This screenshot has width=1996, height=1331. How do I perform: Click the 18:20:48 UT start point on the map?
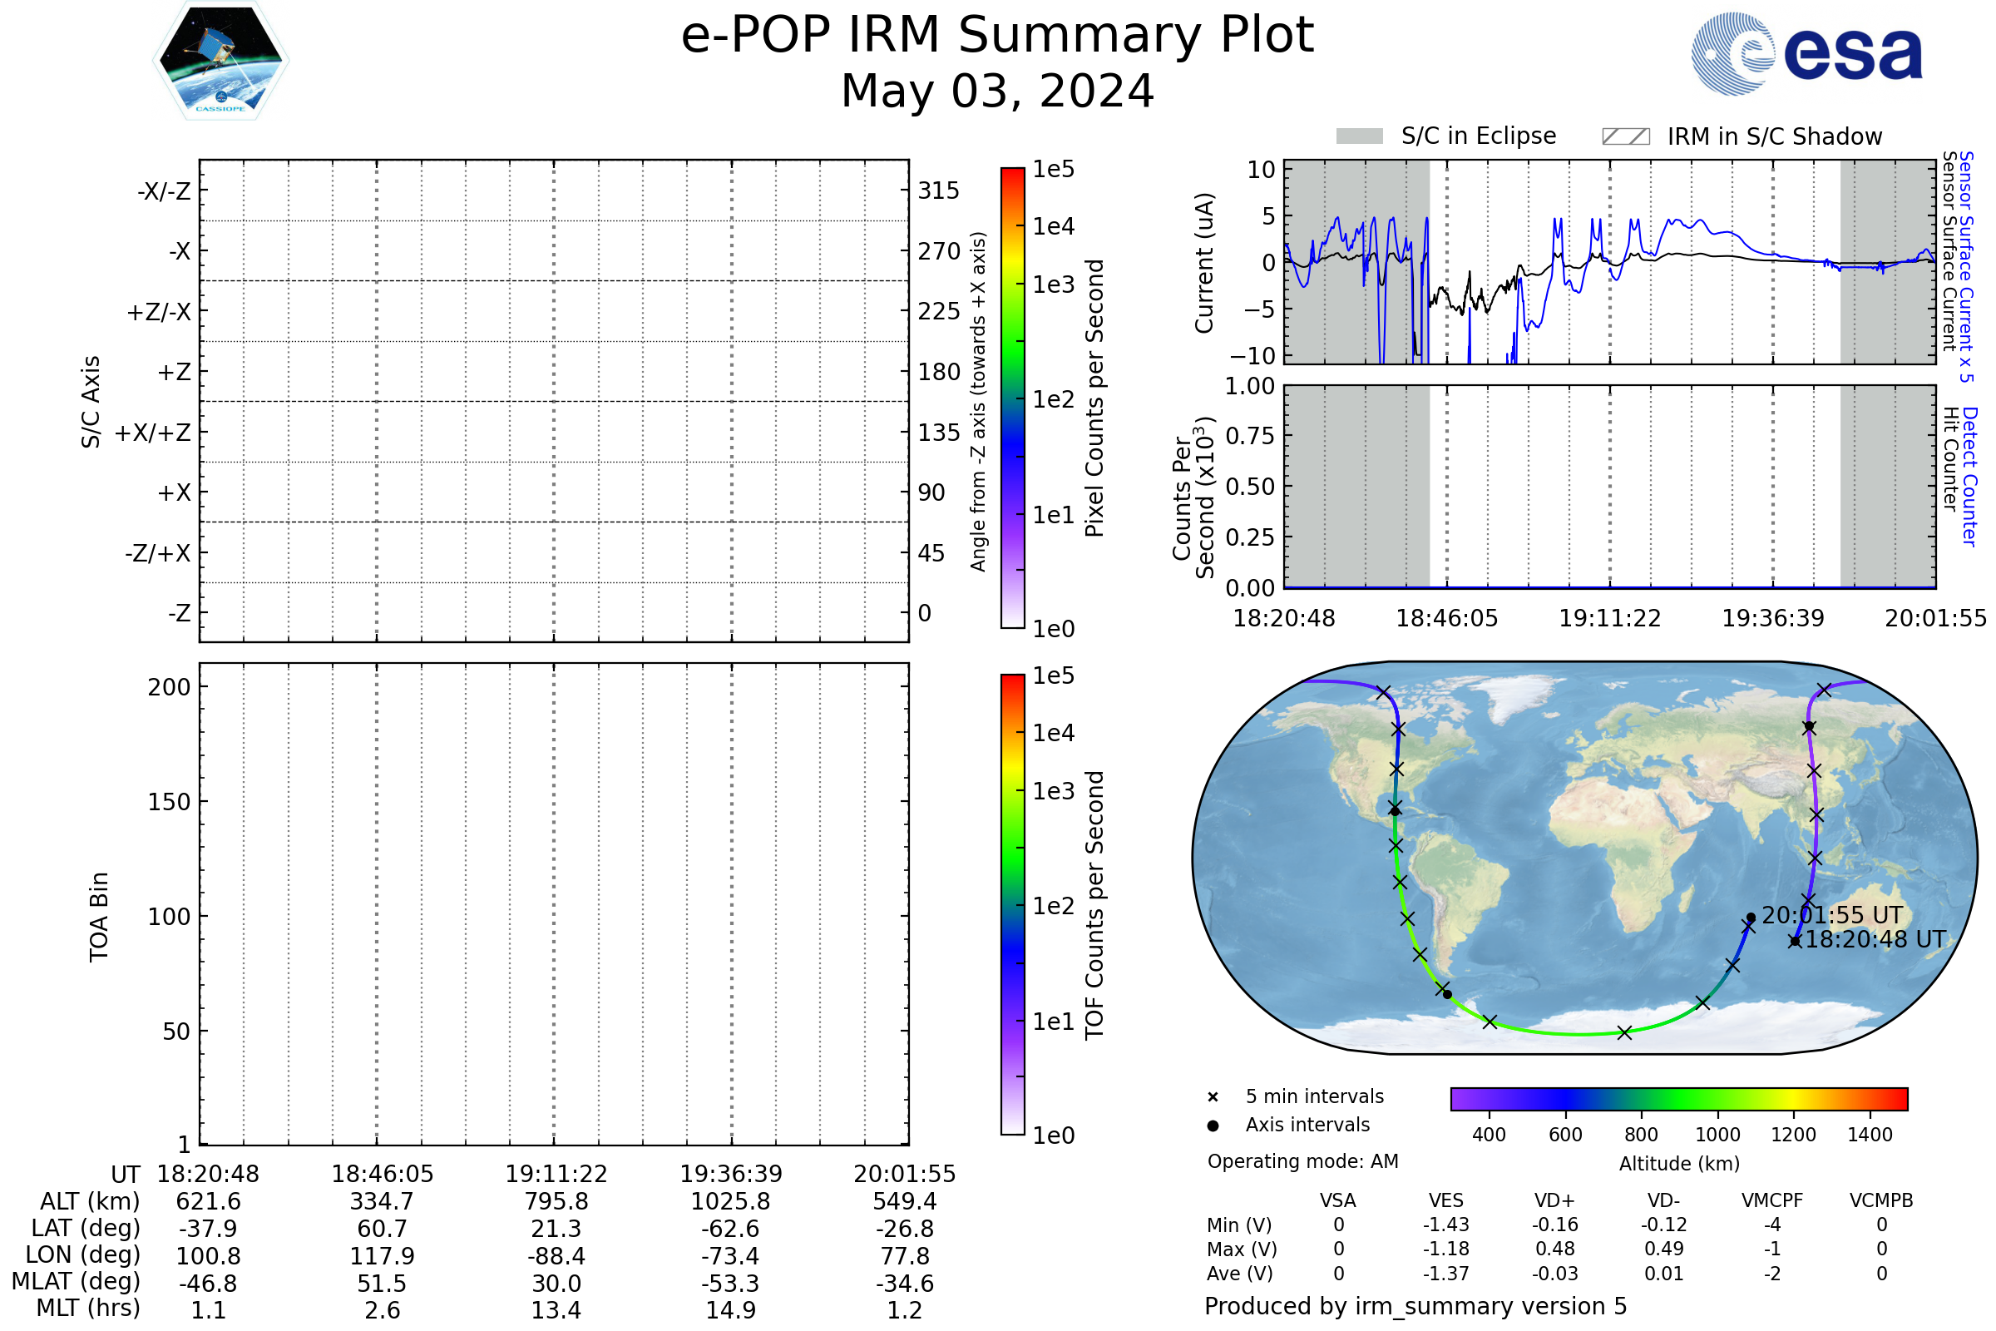click(x=1795, y=941)
